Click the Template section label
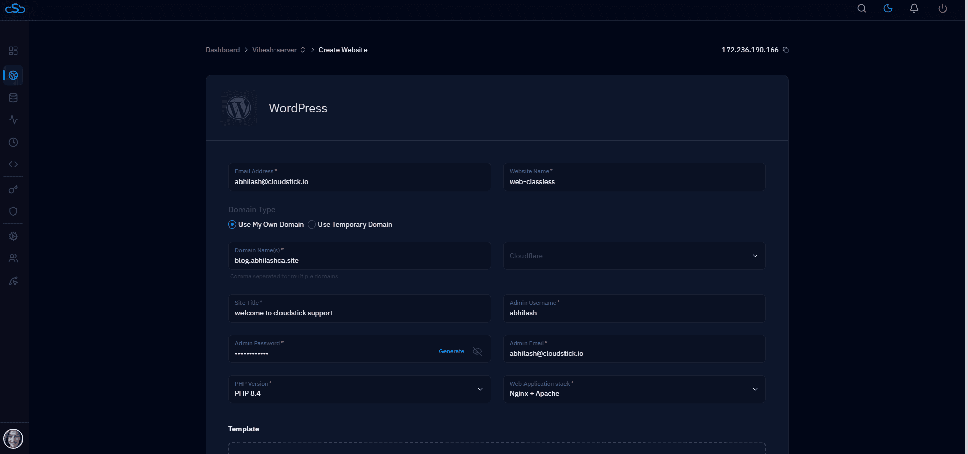968x454 pixels. click(244, 429)
